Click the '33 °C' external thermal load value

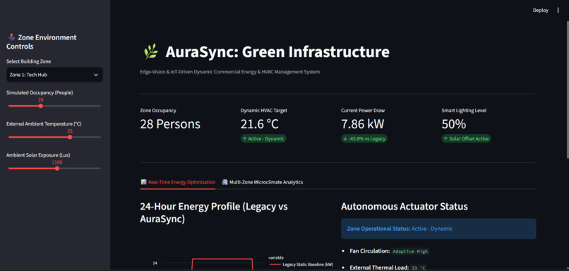tap(418, 267)
